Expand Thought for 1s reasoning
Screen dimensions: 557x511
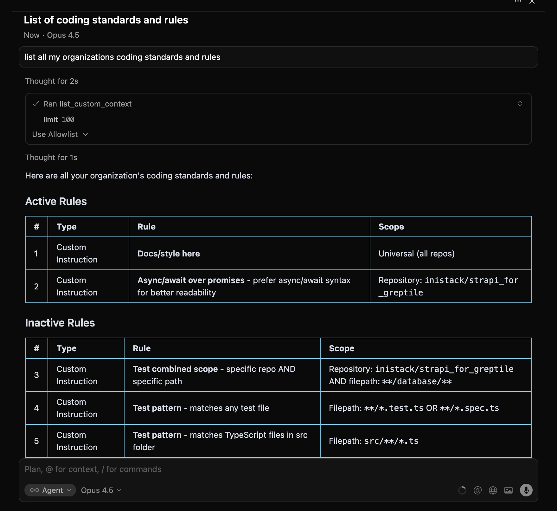pyautogui.click(x=51, y=157)
